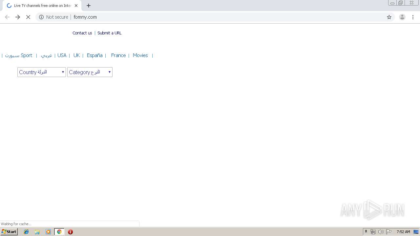Open File Explorer from taskbar

point(37,232)
